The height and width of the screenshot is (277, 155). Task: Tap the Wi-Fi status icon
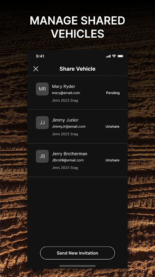114,56
